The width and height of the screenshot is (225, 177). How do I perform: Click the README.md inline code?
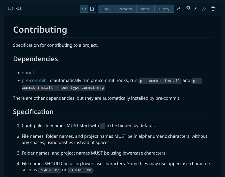click(49, 170)
